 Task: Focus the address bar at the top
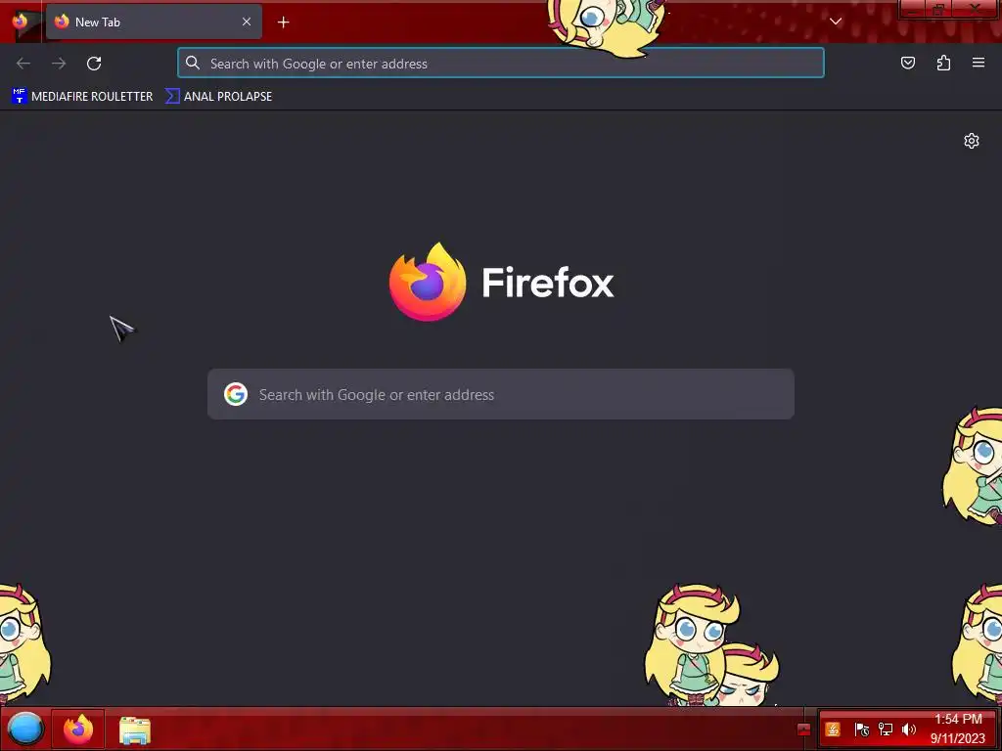coord(501,64)
